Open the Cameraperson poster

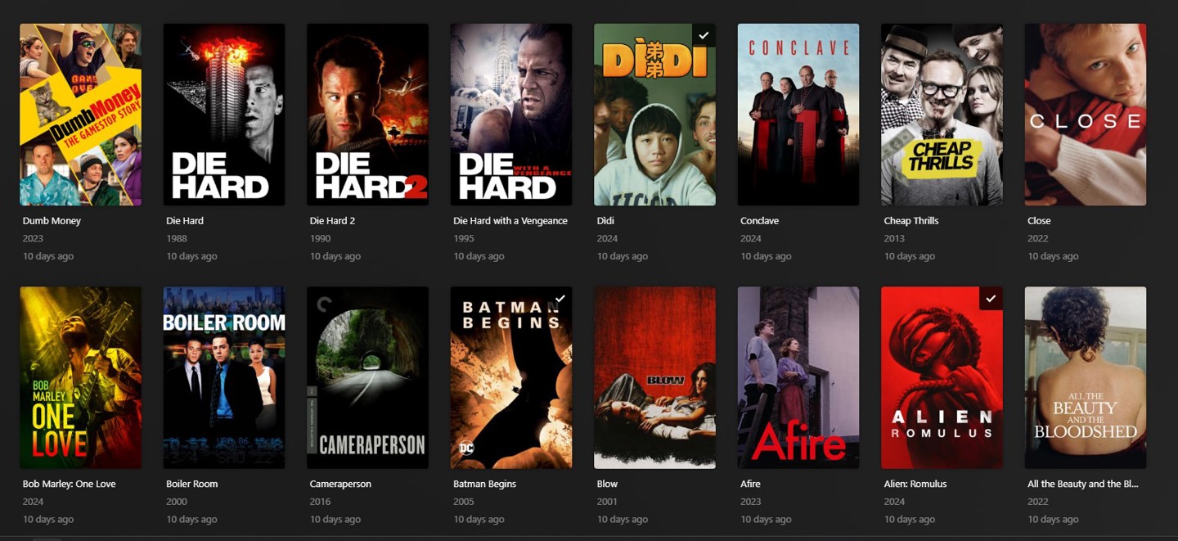point(367,377)
